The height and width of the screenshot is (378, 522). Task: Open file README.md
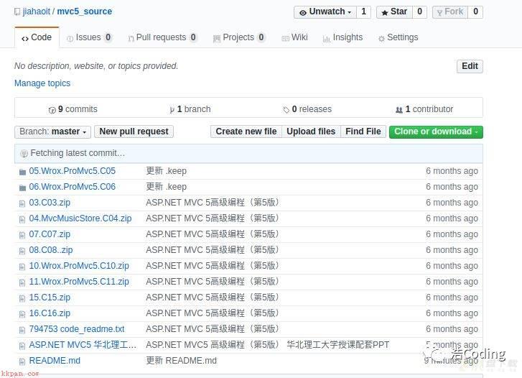coord(55,361)
